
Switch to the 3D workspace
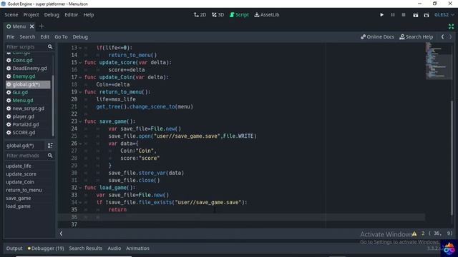click(218, 14)
